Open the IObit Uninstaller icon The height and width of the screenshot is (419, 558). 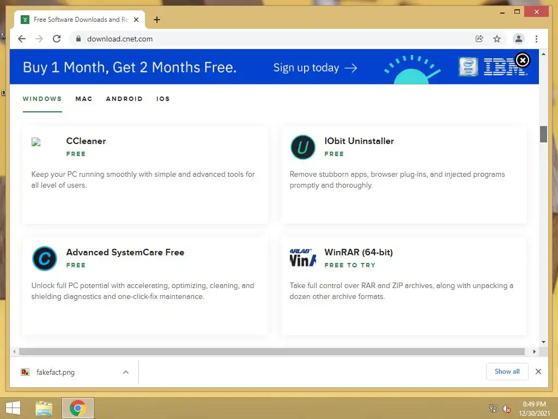click(303, 147)
